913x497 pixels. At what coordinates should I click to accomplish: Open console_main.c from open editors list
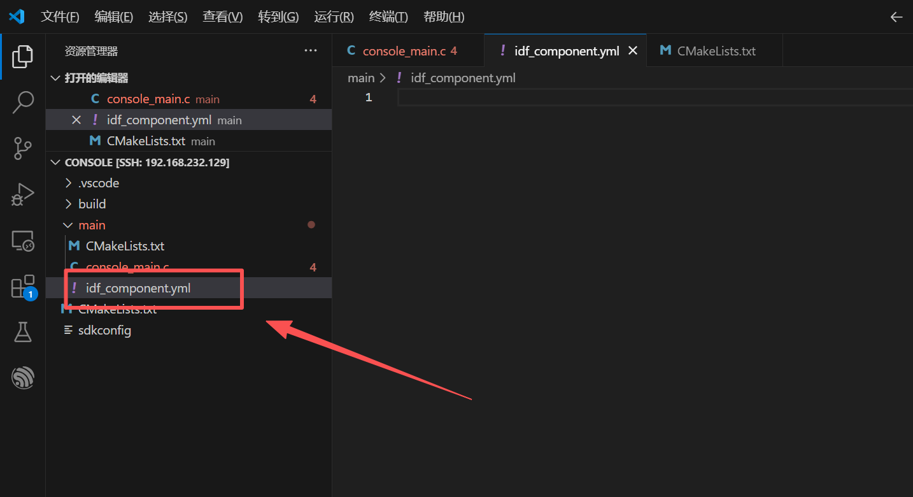[188, 99]
